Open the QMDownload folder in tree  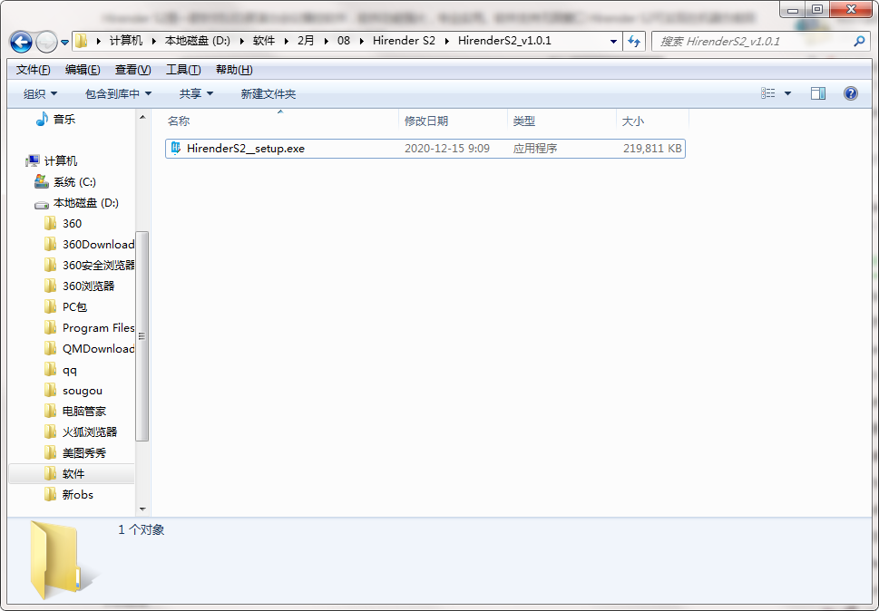pos(98,348)
